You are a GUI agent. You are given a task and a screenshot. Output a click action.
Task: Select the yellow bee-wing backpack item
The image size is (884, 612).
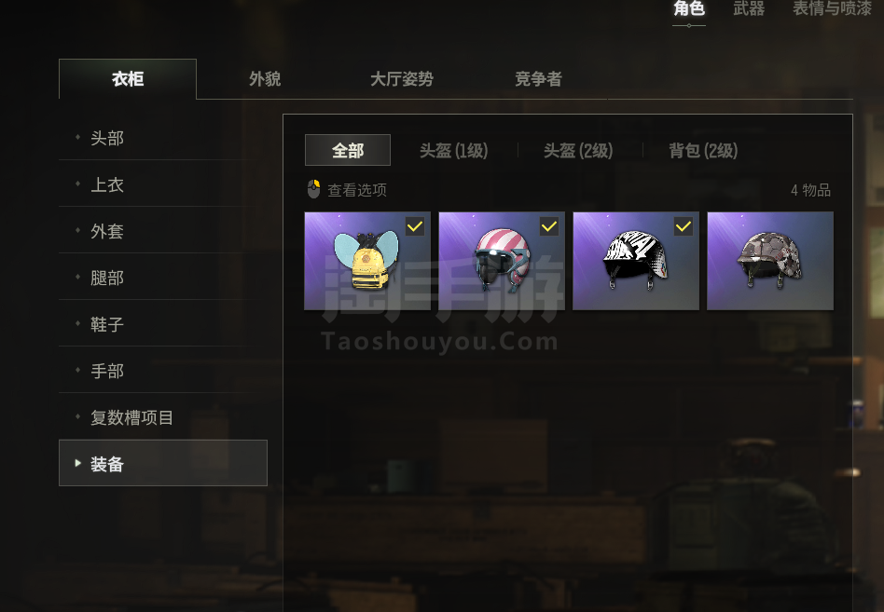click(367, 261)
